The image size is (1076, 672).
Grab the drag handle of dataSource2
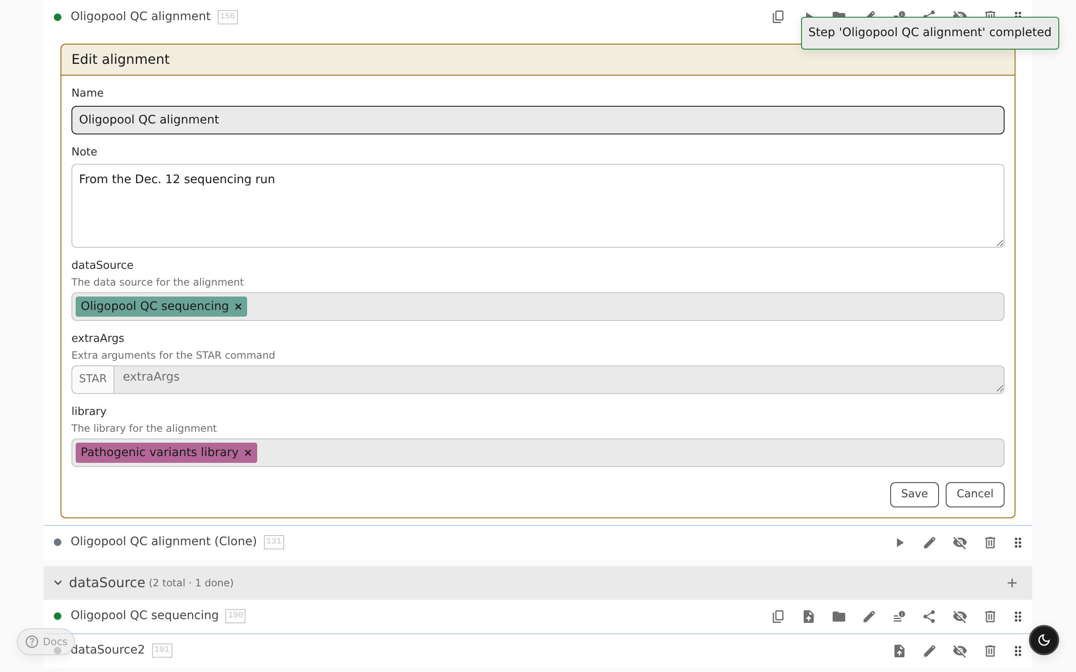[x=1018, y=651]
